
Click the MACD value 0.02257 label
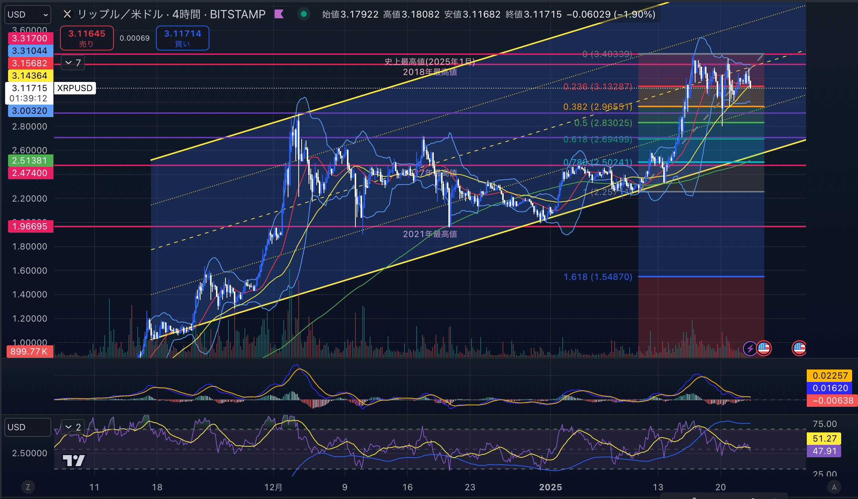830,376
